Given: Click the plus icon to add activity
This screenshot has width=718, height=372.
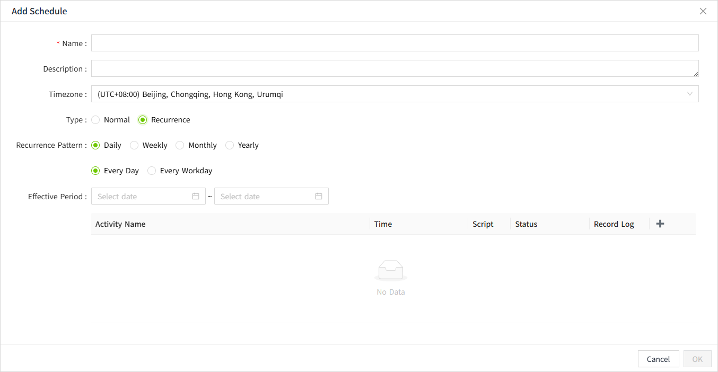Looking at the screenshot, I should pyautogui.click(x=660, y=224).
